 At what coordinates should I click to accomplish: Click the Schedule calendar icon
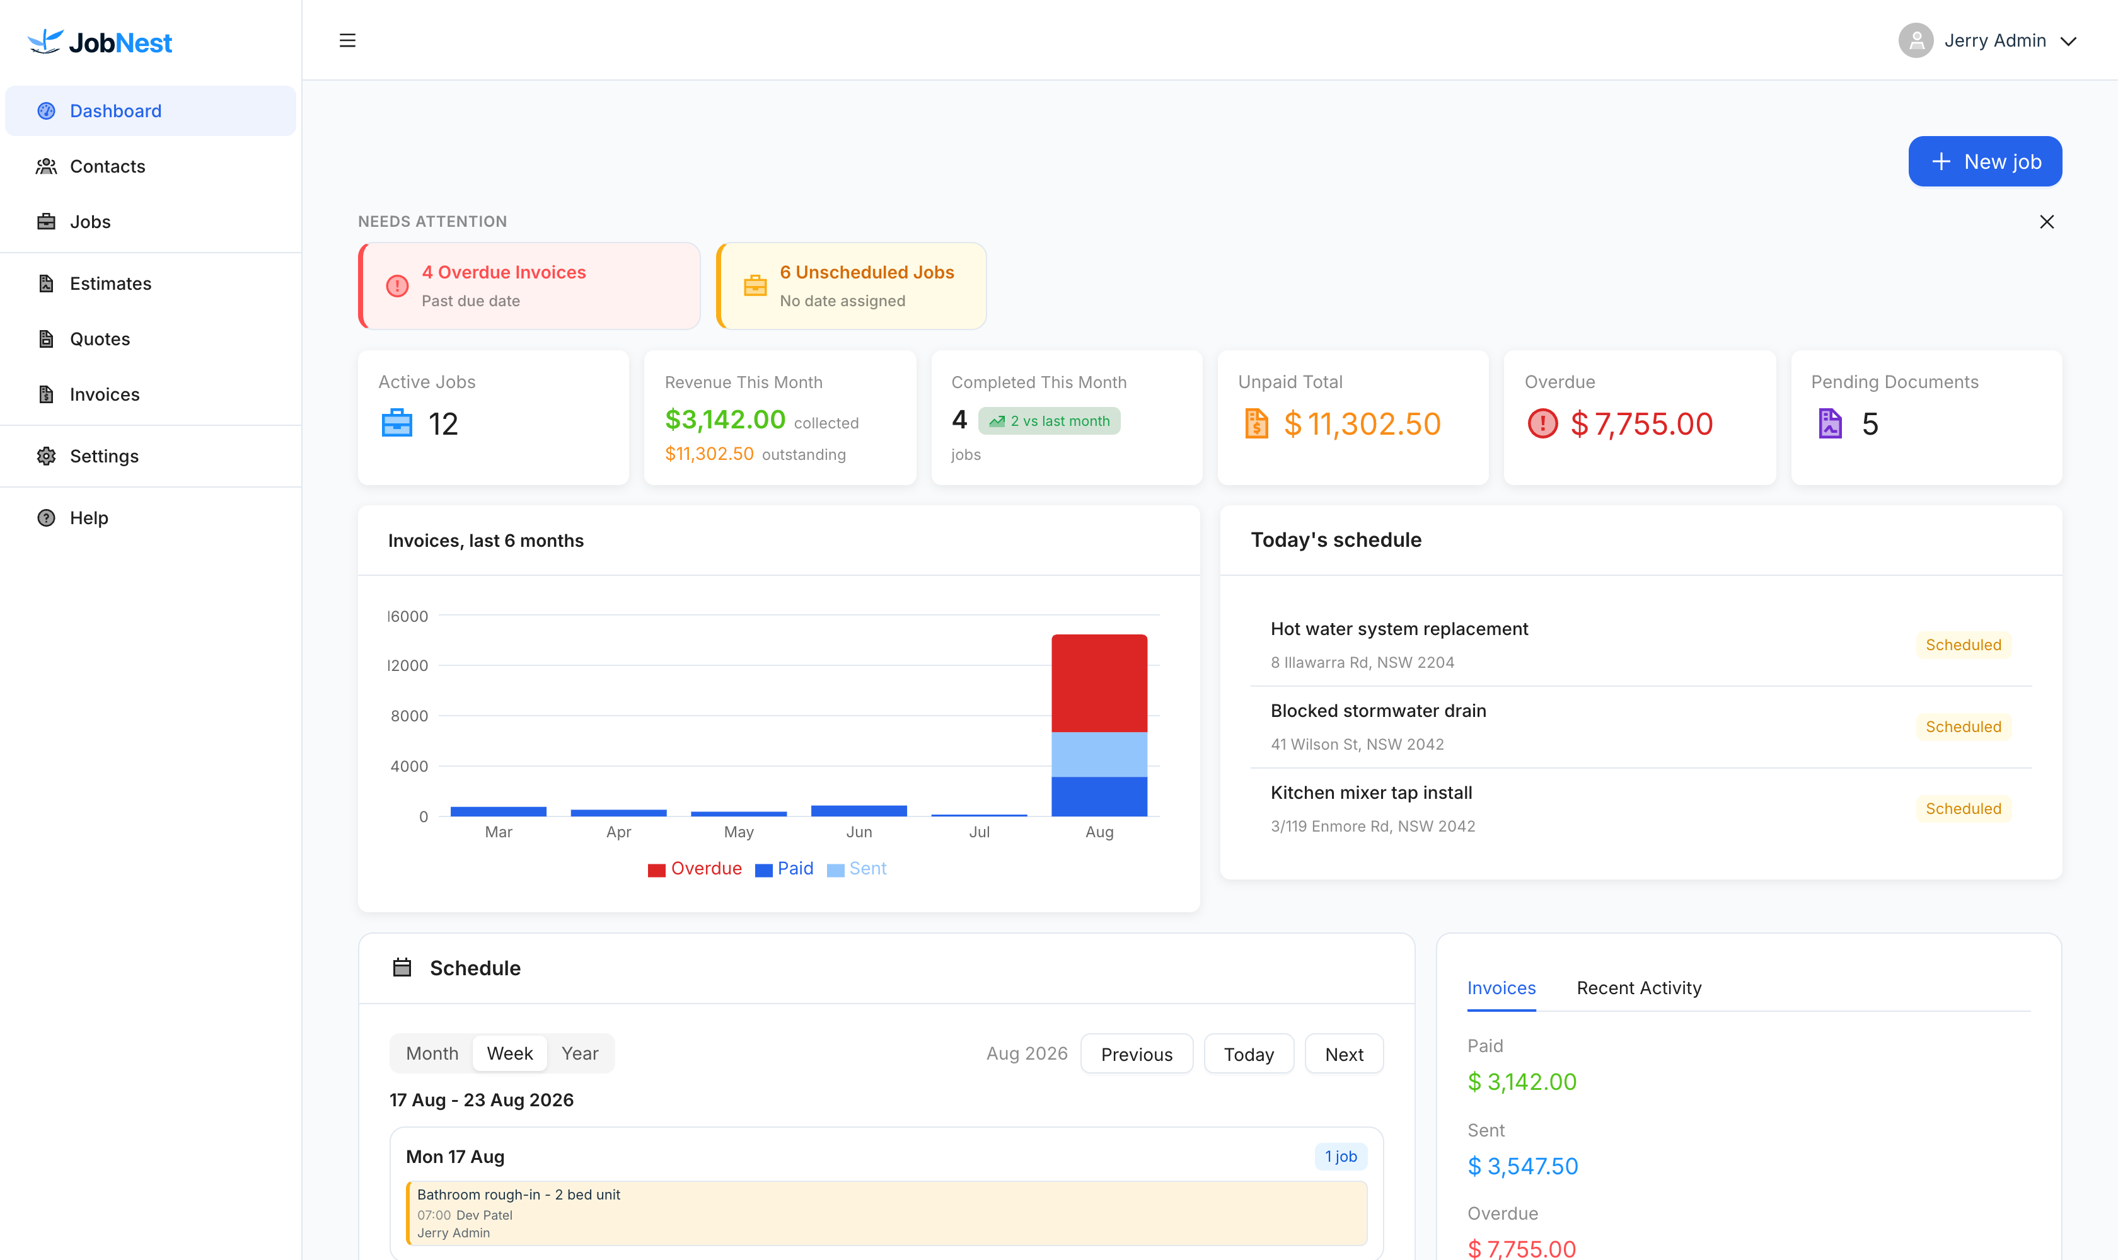[402, 967]
